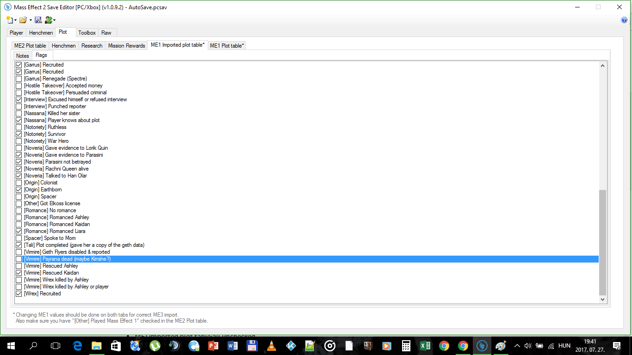This screenshot has width=632, height=355.
Task: Click the flags list scrollbar down arrow
Action: (x=602, y=300)
